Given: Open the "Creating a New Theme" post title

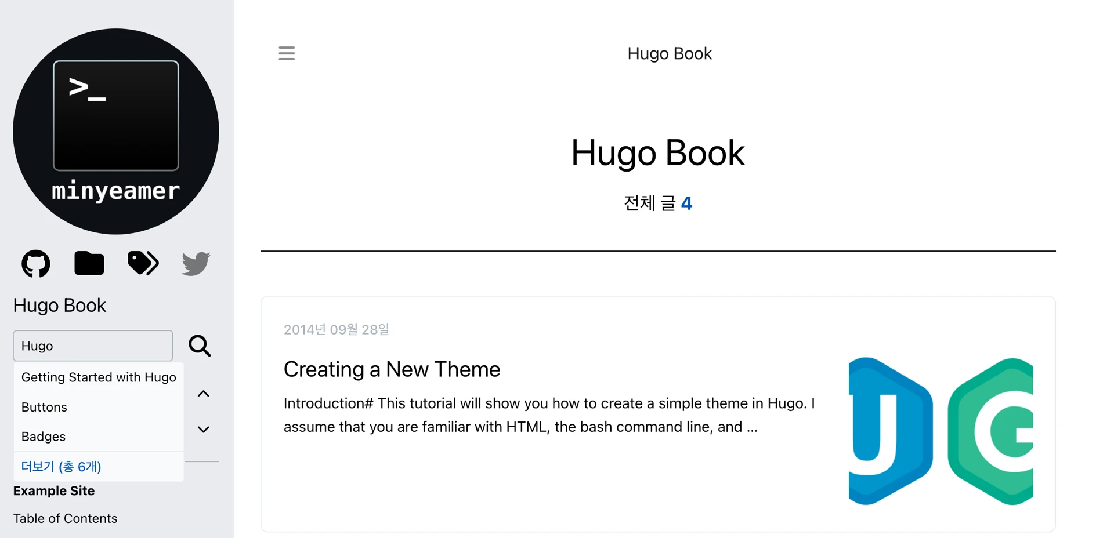Looking at the screenshot, I should coord(392,369).
